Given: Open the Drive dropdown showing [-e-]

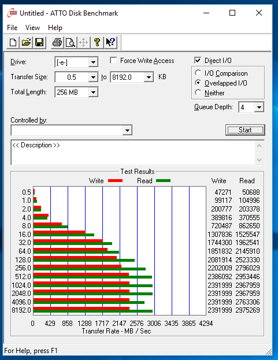Looking at the screenshot, I should click(x=93, y=62).
